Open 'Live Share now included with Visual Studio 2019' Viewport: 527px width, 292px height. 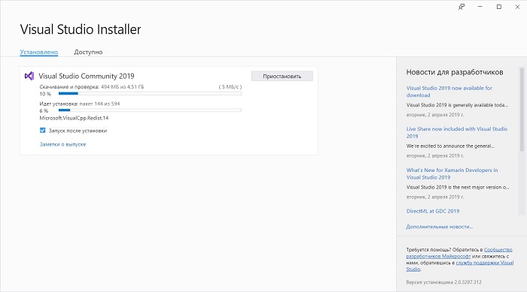click(457, 132)
